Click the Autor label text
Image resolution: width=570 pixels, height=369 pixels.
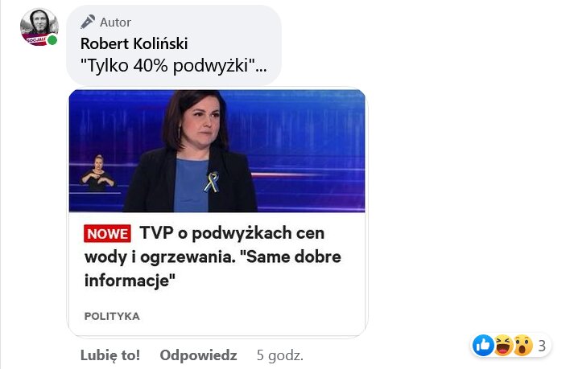pos(115,23)
